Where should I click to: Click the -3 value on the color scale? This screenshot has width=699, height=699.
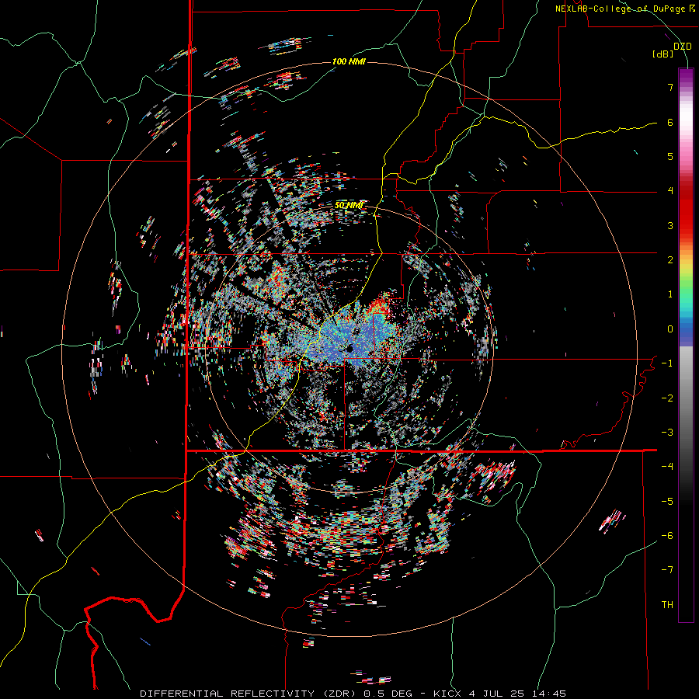pos(667,433)
